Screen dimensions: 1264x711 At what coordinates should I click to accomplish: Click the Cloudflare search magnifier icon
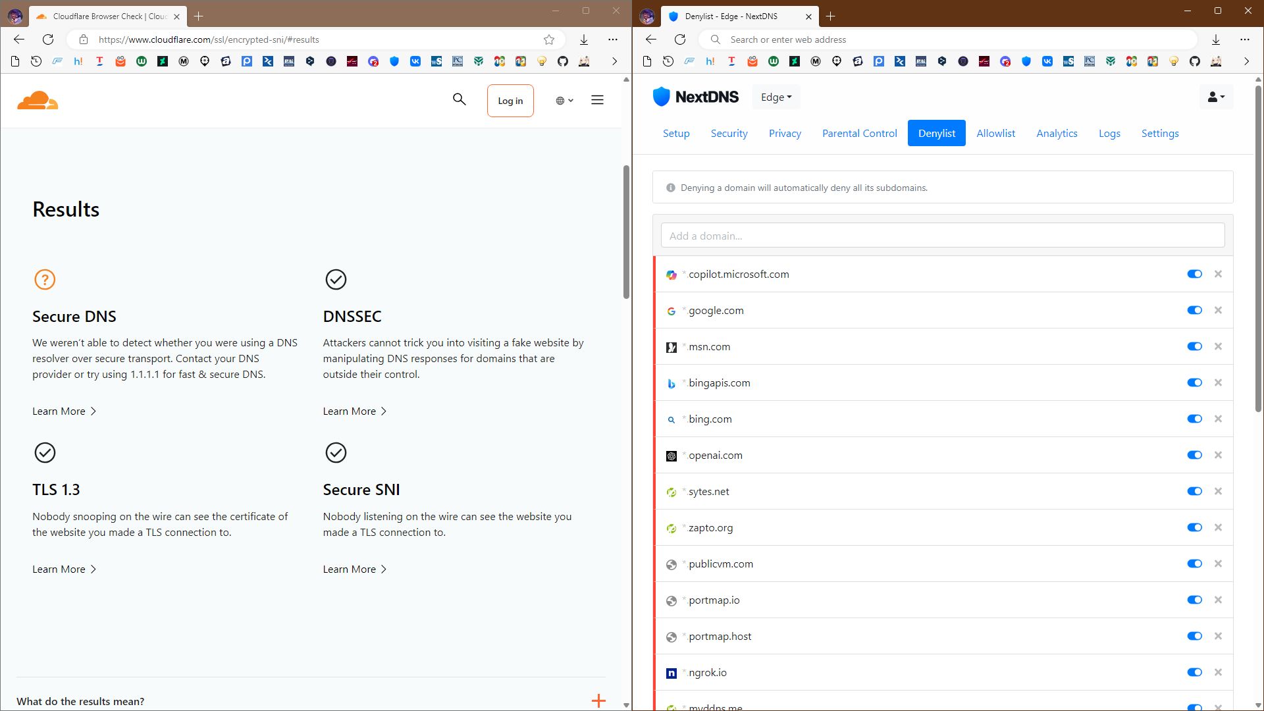[459, 99]
